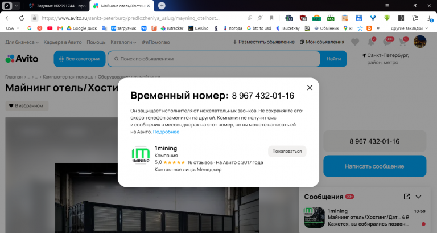
Task: Expand the tab counter dropdown arrow
Action: pyautogui.click(x=17, y=6)
